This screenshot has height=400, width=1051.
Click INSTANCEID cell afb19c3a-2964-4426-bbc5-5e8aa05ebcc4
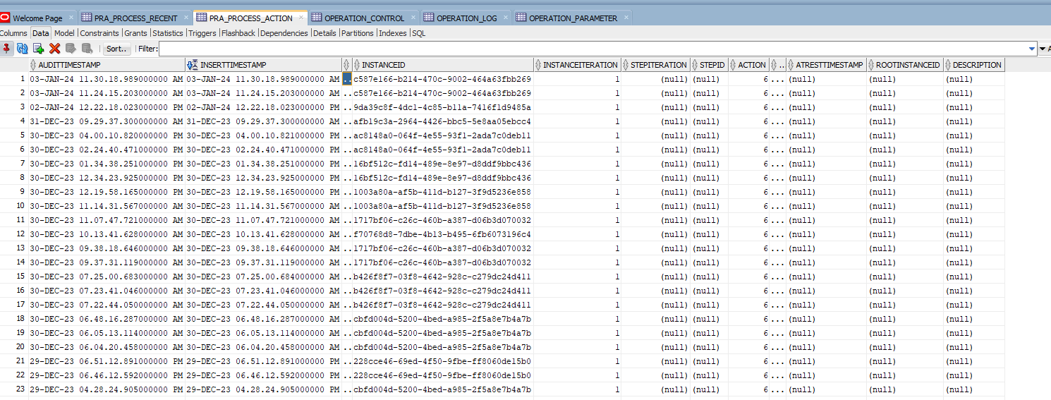click(442, 121)
